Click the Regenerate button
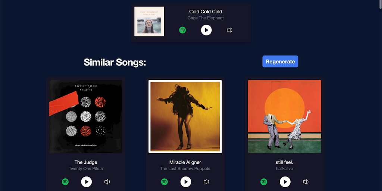The height and width of the screenshot is (191, 382). pos(280,62)
